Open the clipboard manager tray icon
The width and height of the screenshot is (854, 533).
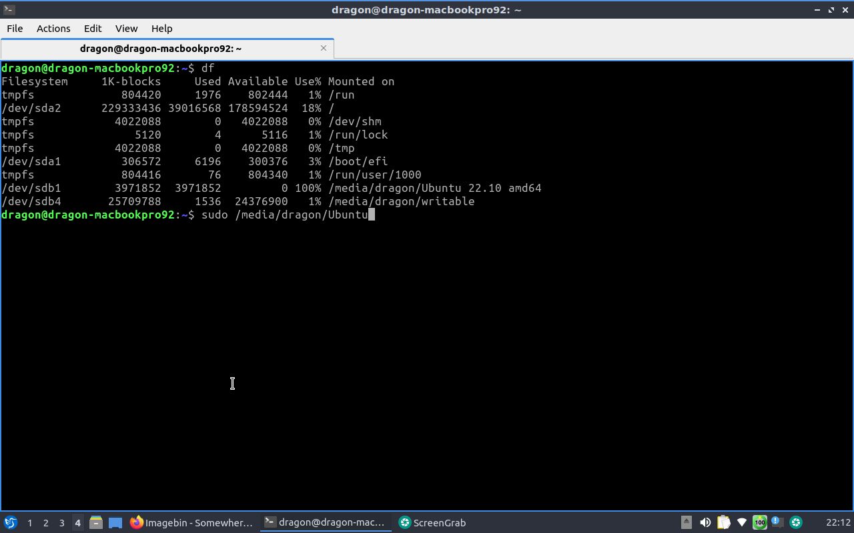[723, 522]
